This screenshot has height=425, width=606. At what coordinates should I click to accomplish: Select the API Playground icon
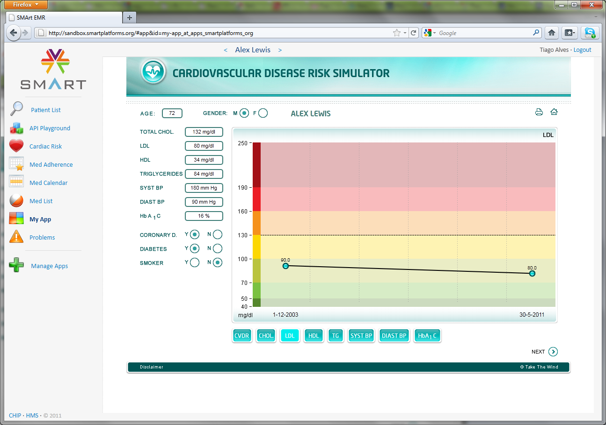17,127
